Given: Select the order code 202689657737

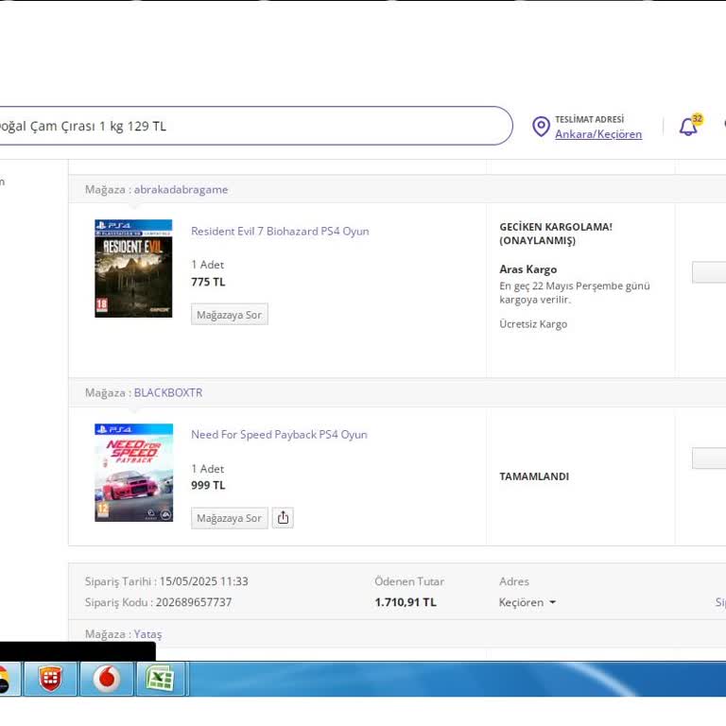Looking at the screenshot, I should pos(194,602).
